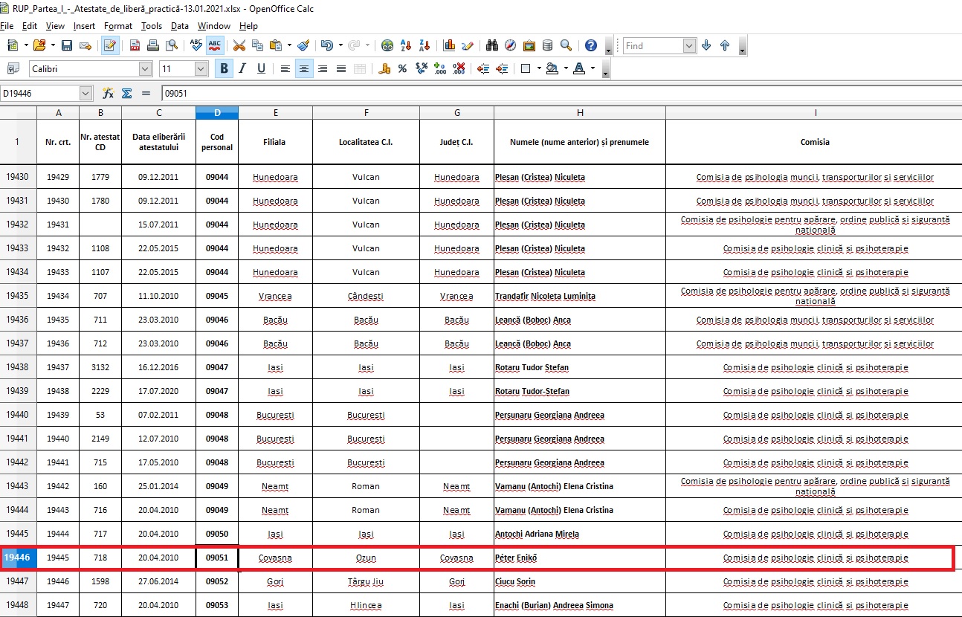Insert a chart using the Chart icon
Image resolution: width=962 pixels, height=617 pixels.
click(449, 45)
